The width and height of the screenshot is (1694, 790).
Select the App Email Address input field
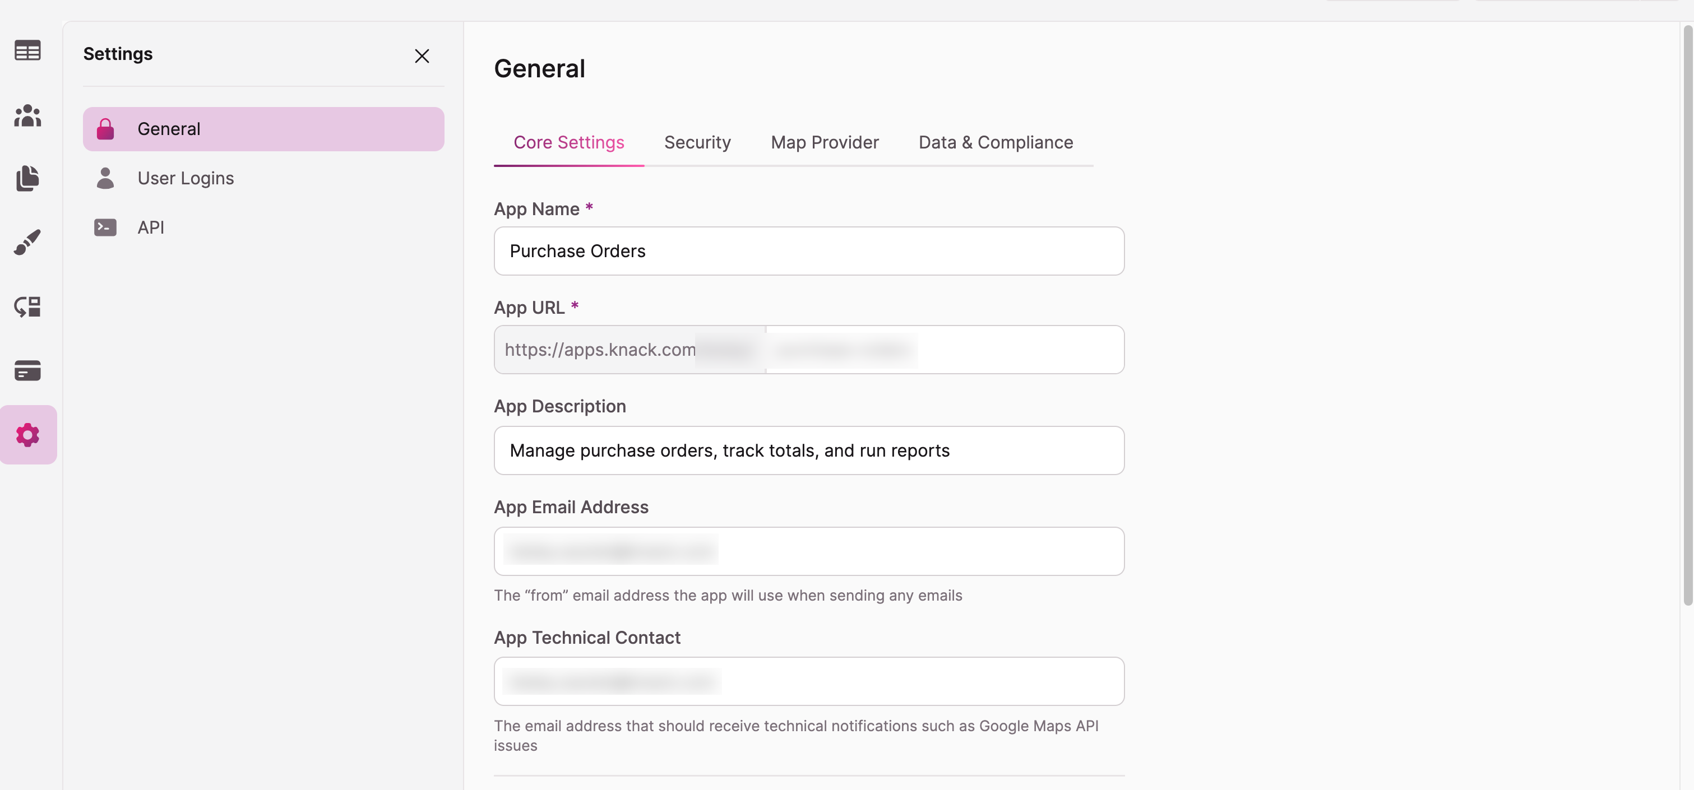pyautogui.click(x=808, y=550)
